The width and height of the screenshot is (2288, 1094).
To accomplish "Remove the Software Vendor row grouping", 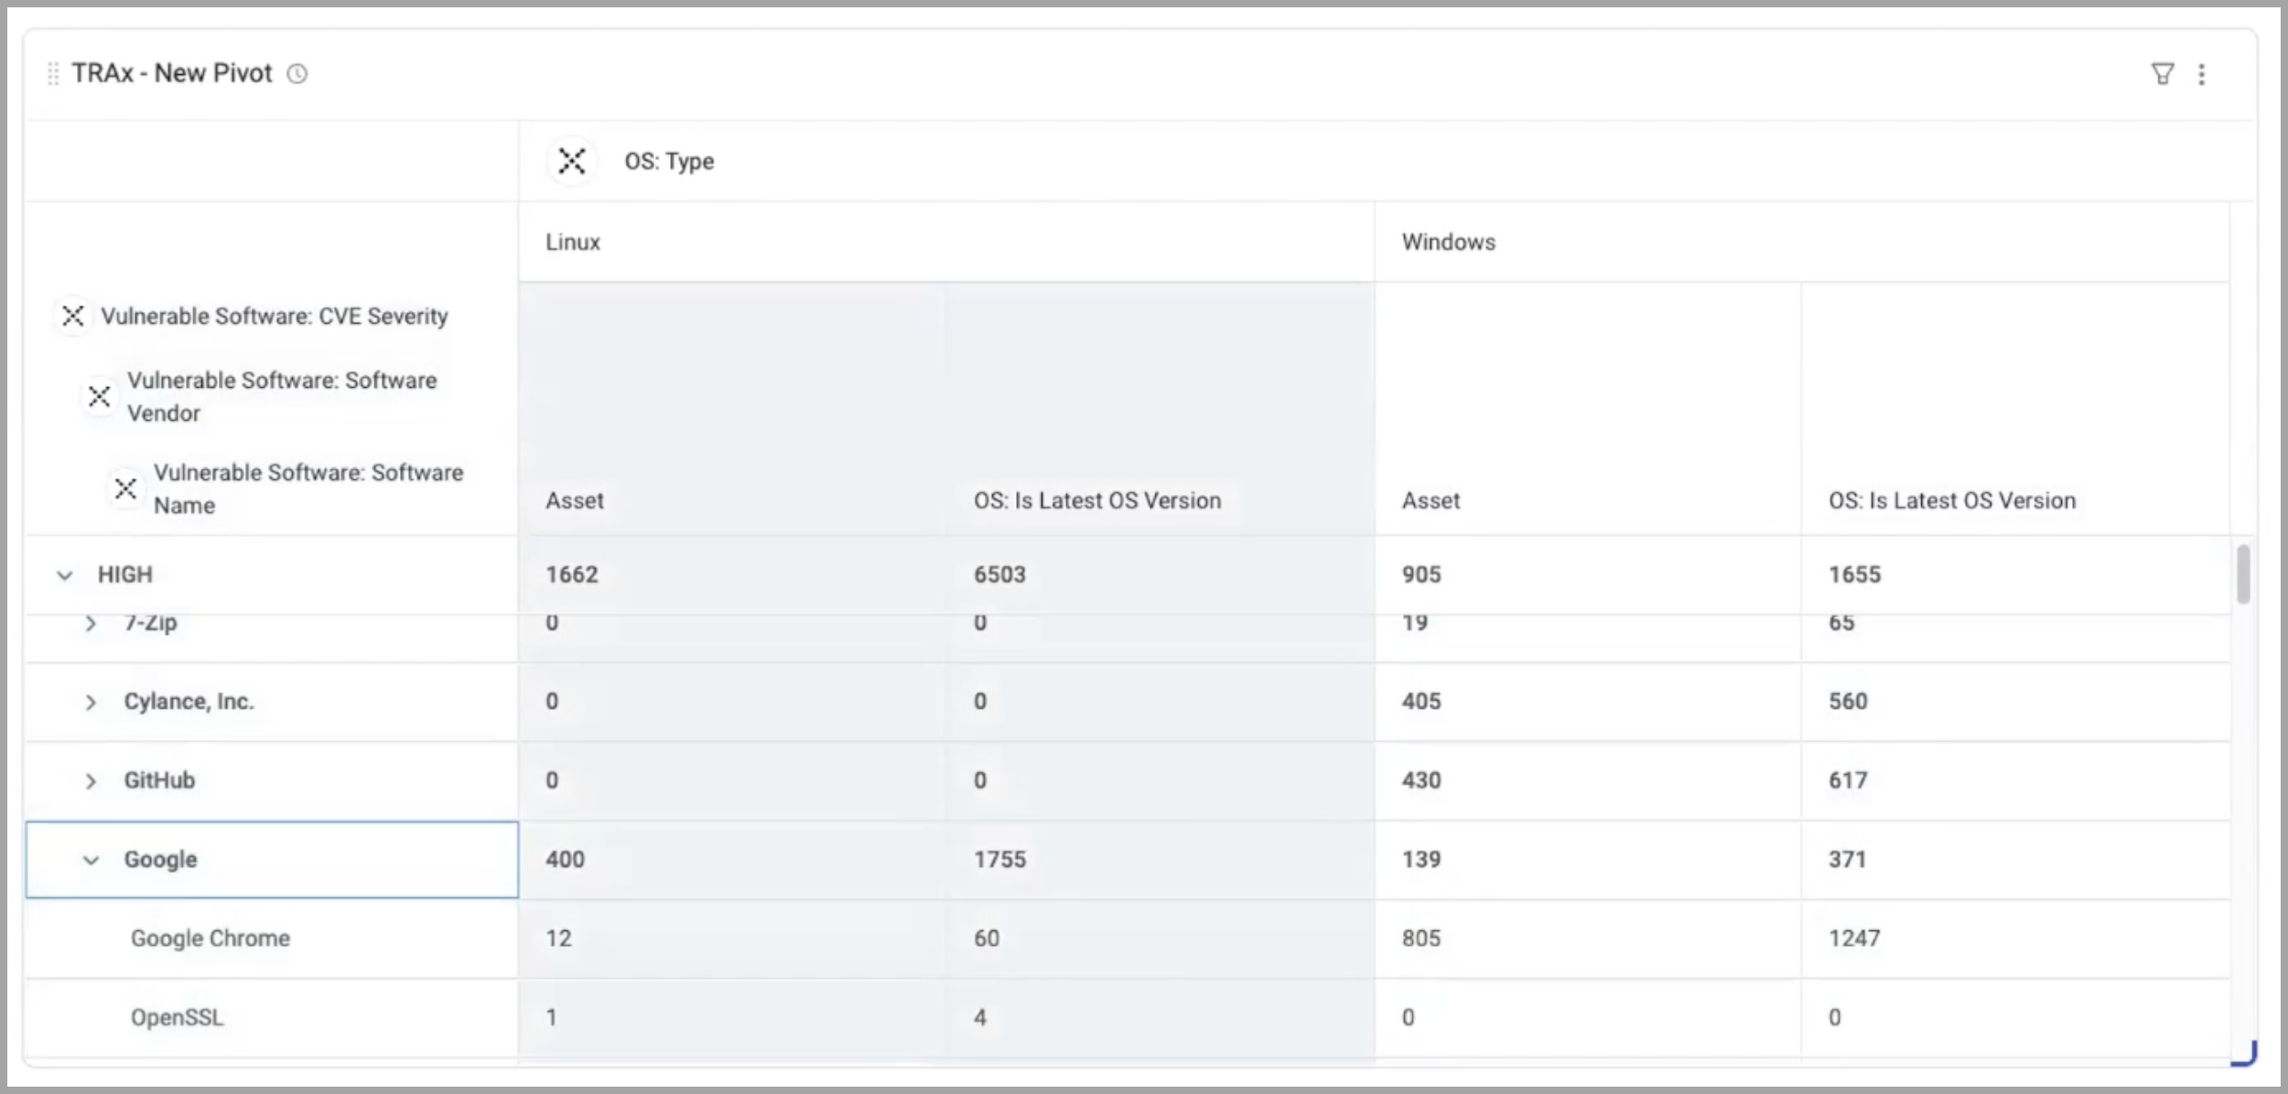I will point(99,396).
